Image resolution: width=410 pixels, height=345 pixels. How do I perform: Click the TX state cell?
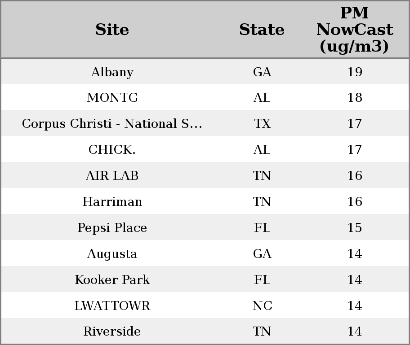coord(262,124)
